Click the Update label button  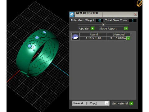pos(84,29)
